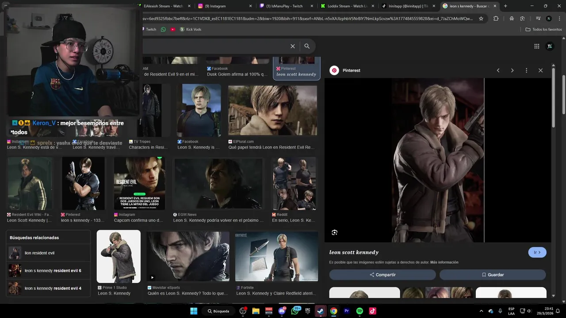Open preview panel three-dot options
This screenshot has width=566, height=318.
tap(526, 70)
